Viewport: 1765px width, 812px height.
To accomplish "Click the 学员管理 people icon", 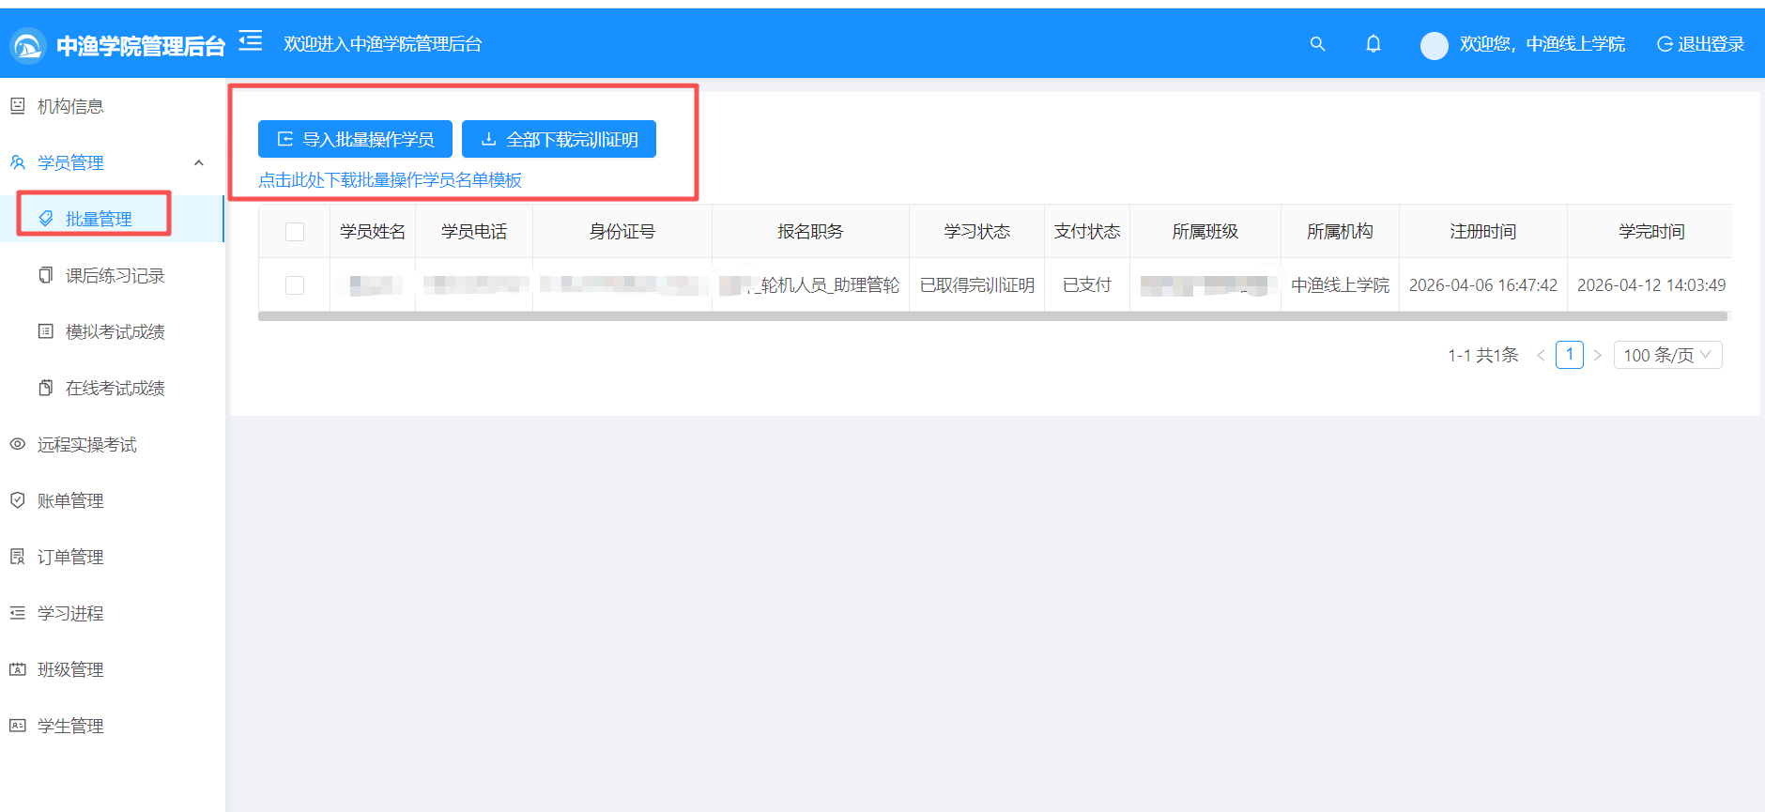I will pos(17,162).
